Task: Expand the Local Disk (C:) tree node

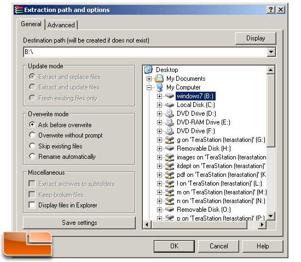Action: pyautogui.click(x=159, y=105)
